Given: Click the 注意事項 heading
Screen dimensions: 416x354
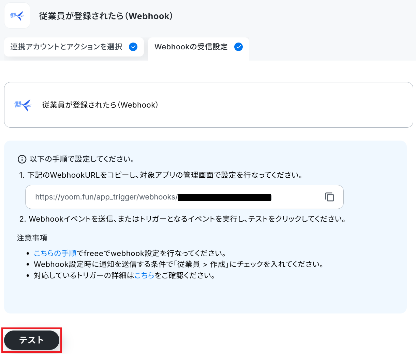Looking at the screenshot, I should tap(32, 238).
